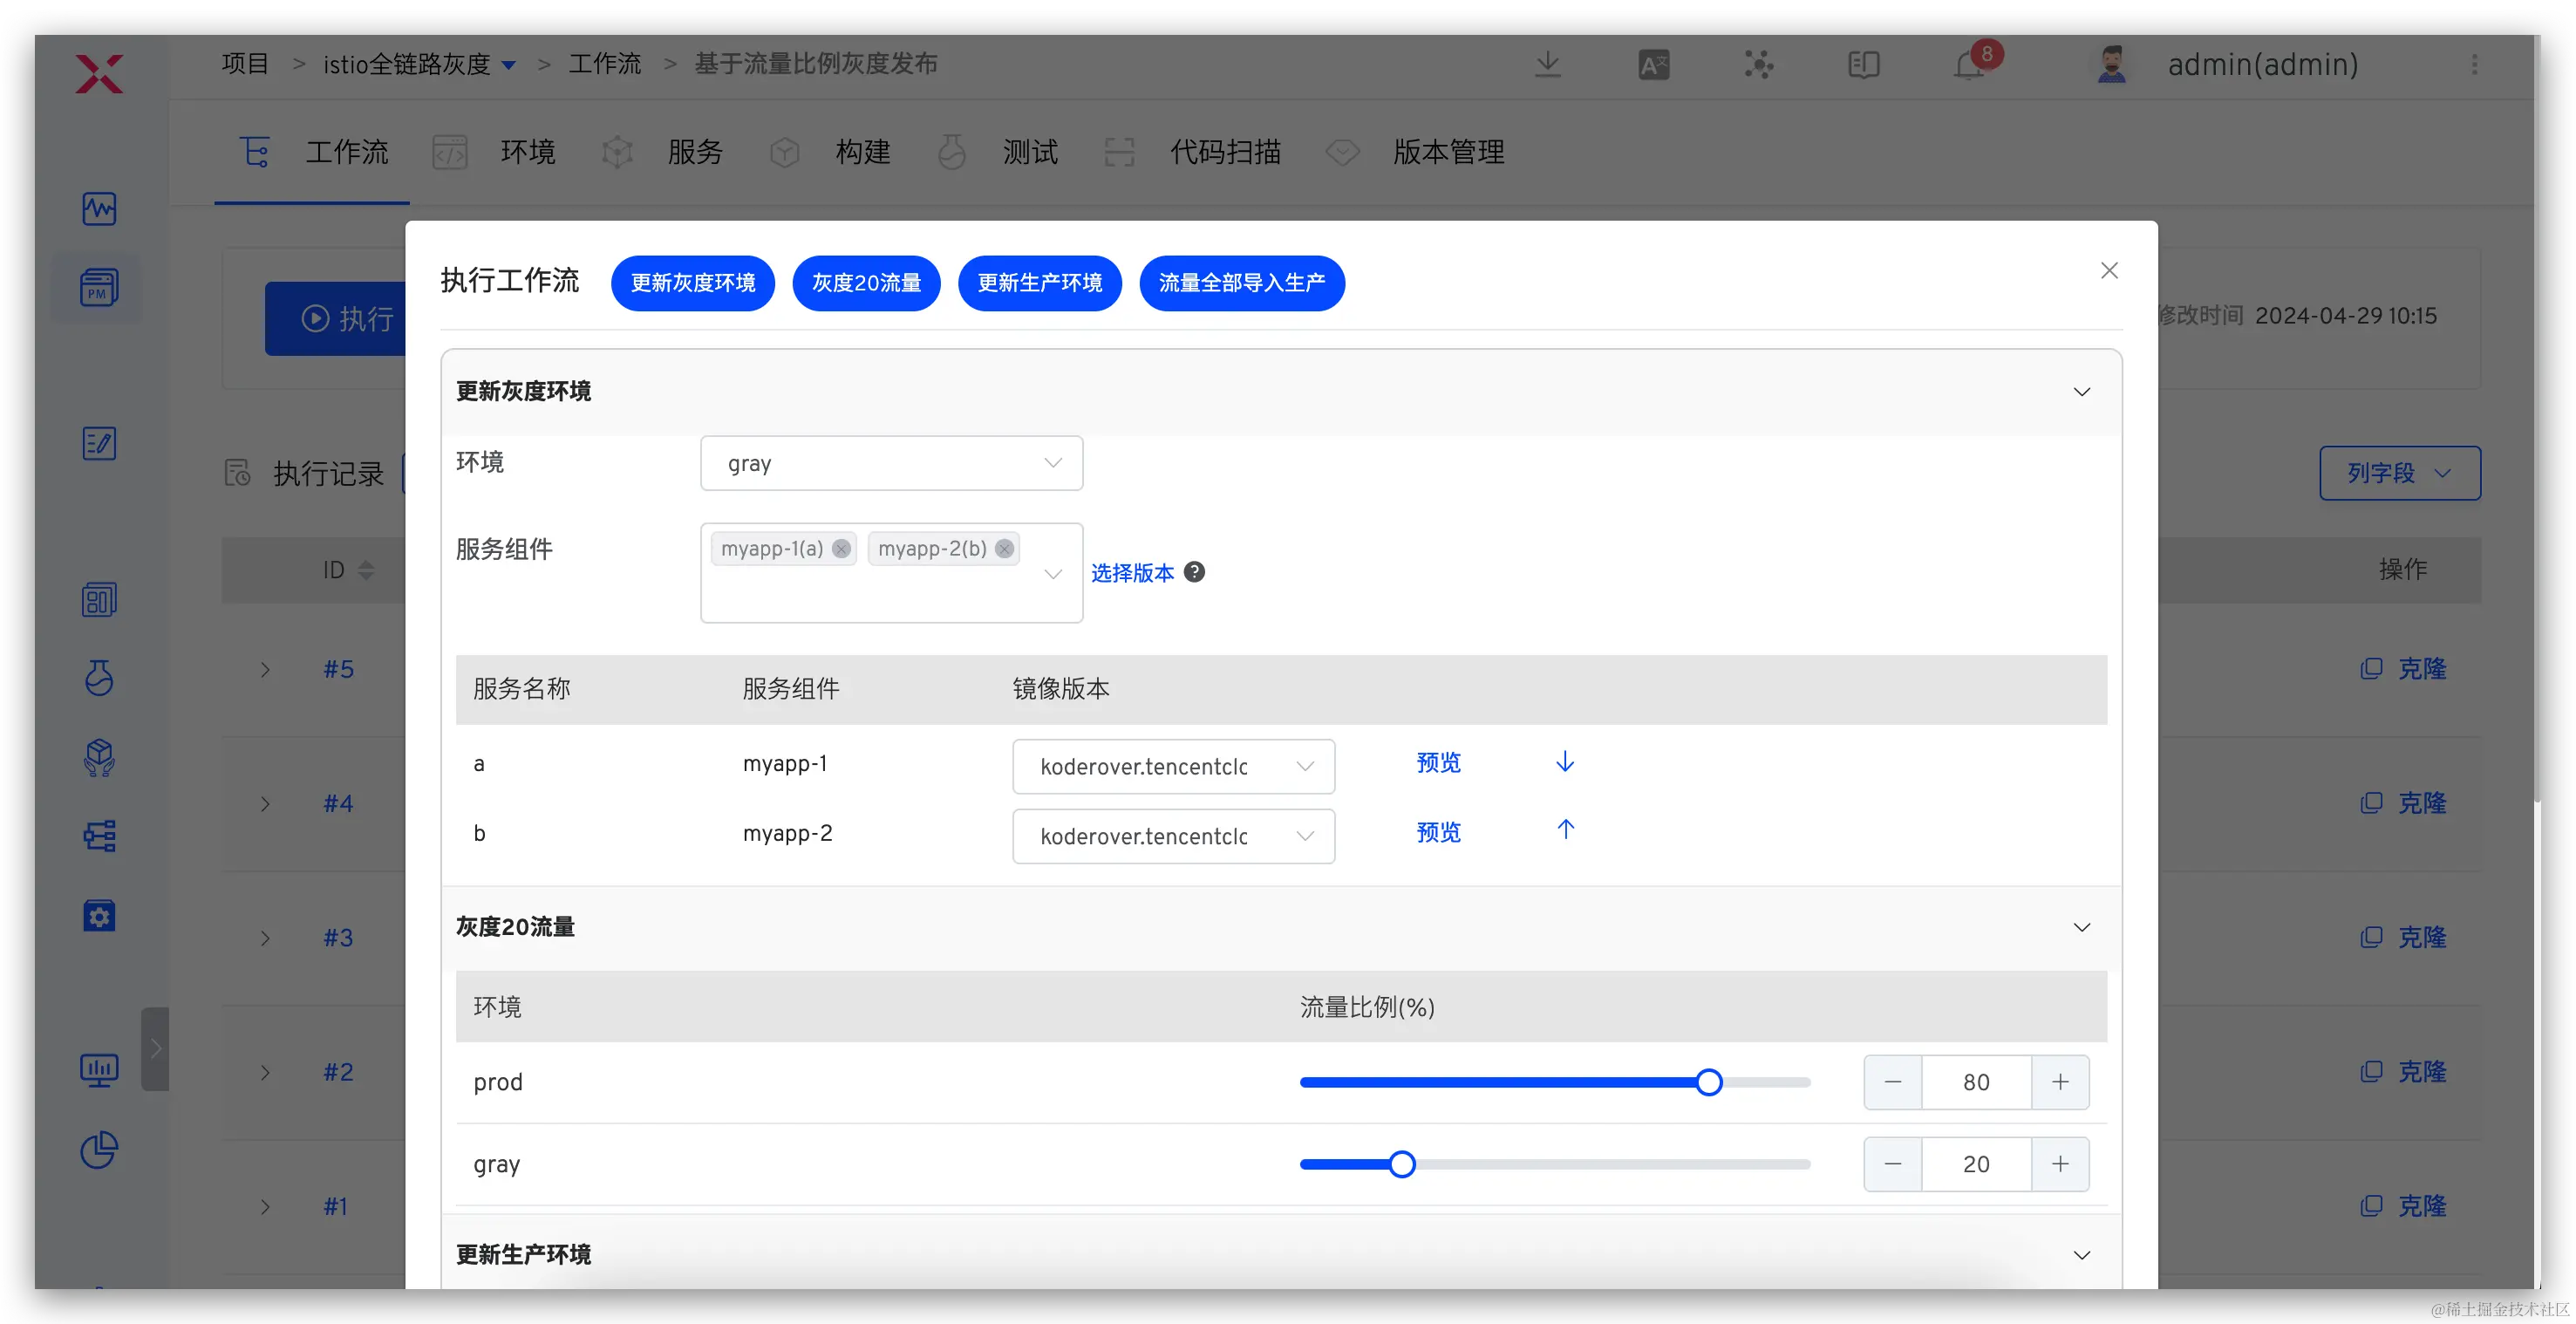Jump to the 流量全部导入生产 step tab
This screenshot has width=2576, height=1324.
pos(1241,283)
